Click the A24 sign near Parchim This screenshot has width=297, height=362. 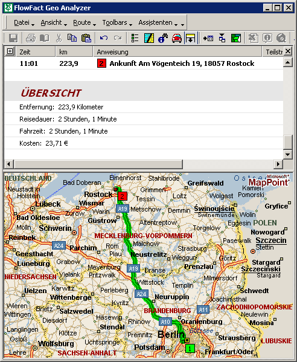tap(59, 245)
